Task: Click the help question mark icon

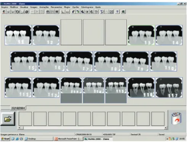Action: pos(117,12)
